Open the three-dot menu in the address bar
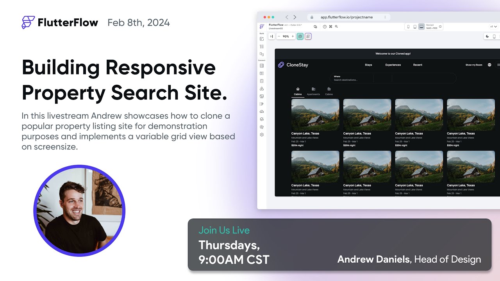The height and width of the screenshot is (281, 500). (x=385, y=17)
